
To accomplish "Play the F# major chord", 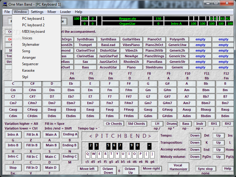I will pos(129,83).
